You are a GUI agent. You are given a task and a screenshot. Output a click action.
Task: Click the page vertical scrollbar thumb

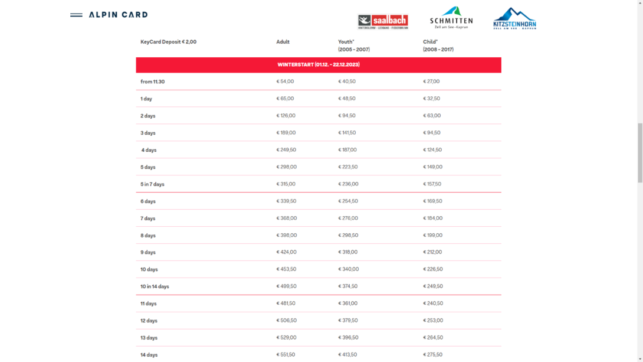639,153
